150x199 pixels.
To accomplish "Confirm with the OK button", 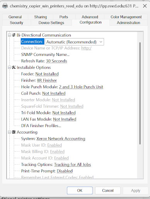I will click(x=80, y=190).
